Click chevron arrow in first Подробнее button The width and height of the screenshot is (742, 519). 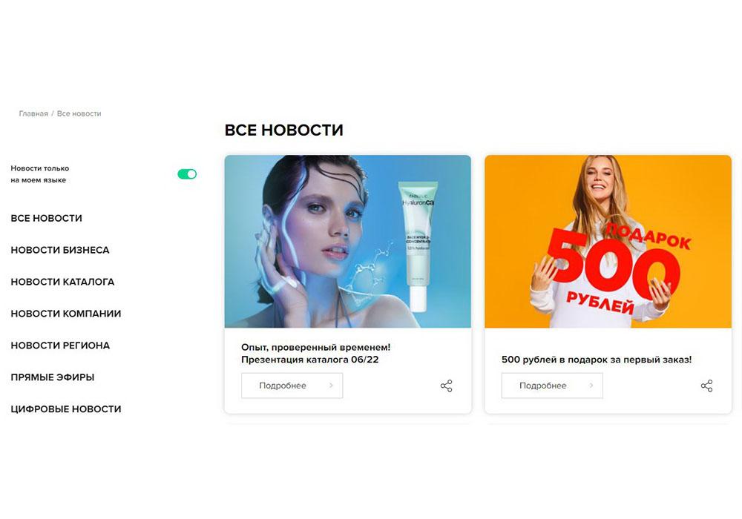331,386
